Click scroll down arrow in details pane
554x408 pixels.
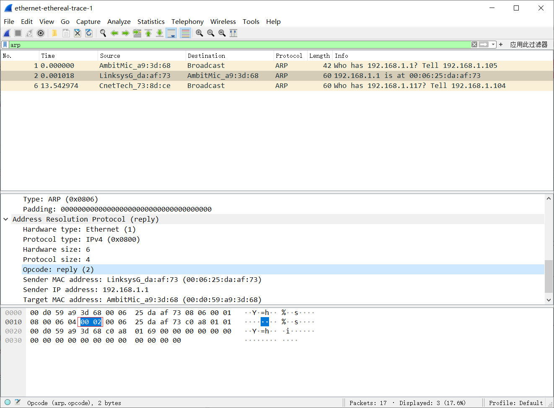[x=549, y=300]
